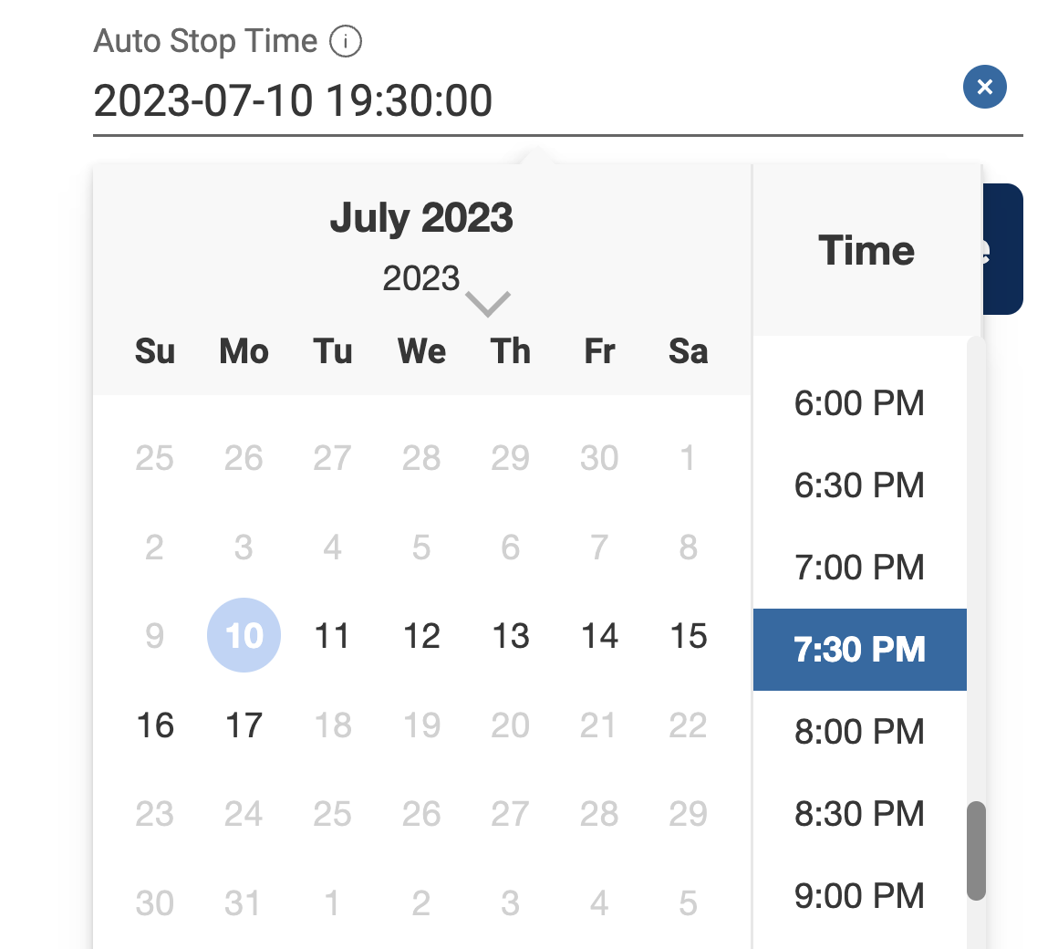1058x949 pixels.
Task: Select July 15 on the calendar
Action: click(x=689, y=636)
